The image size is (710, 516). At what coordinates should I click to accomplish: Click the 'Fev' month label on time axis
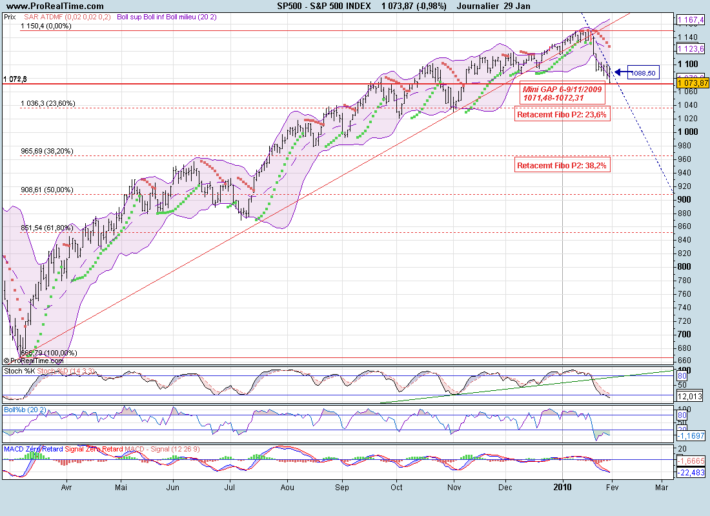(612, 488)
